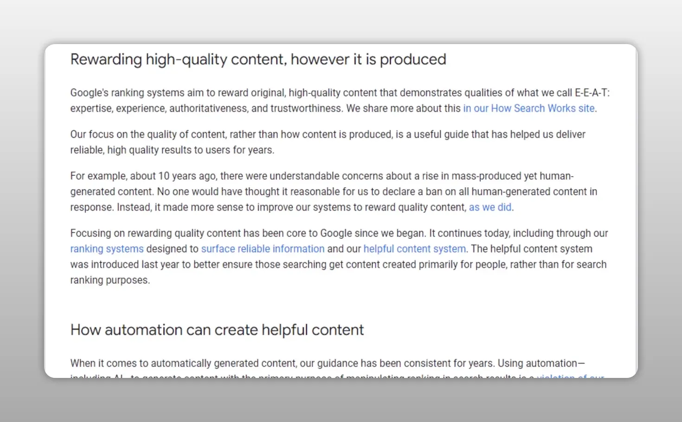Open the "in our How Search Works site" link
This screenshot has width=682, height=422.
point(529,109)
